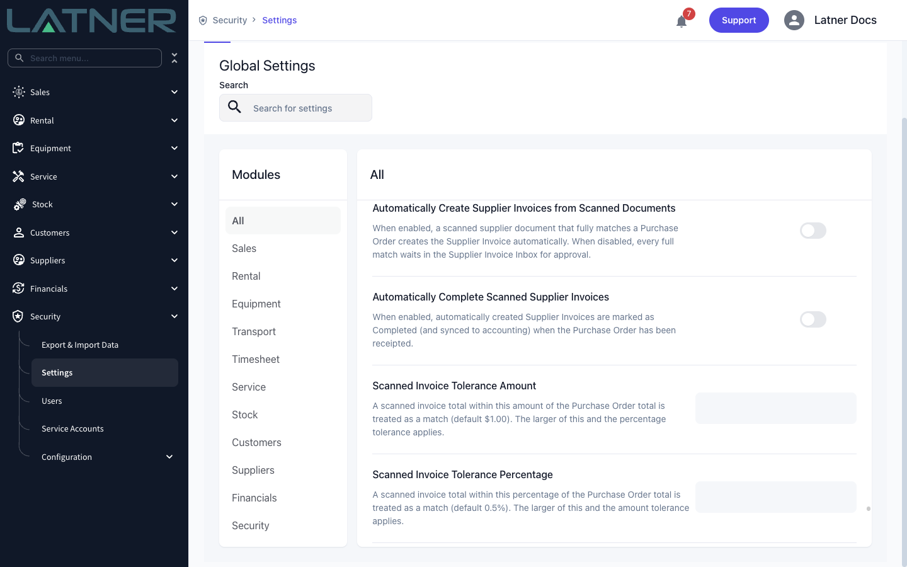Click the Stock icon in the sidebar

coord(20,204)
